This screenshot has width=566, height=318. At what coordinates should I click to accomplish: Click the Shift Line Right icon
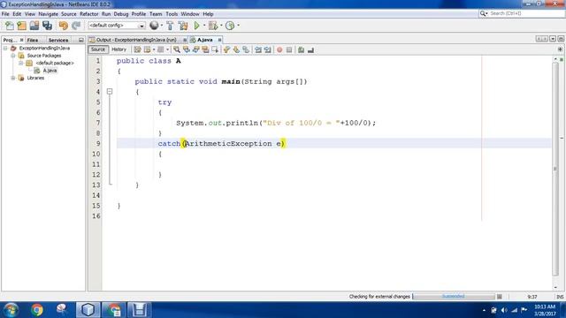coord(267,49)
